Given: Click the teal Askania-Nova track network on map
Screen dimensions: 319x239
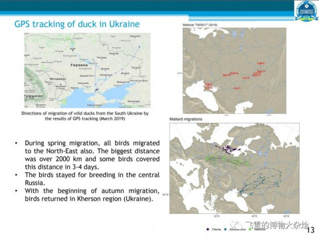Looking at the screenshot, I should coord(261,181).
